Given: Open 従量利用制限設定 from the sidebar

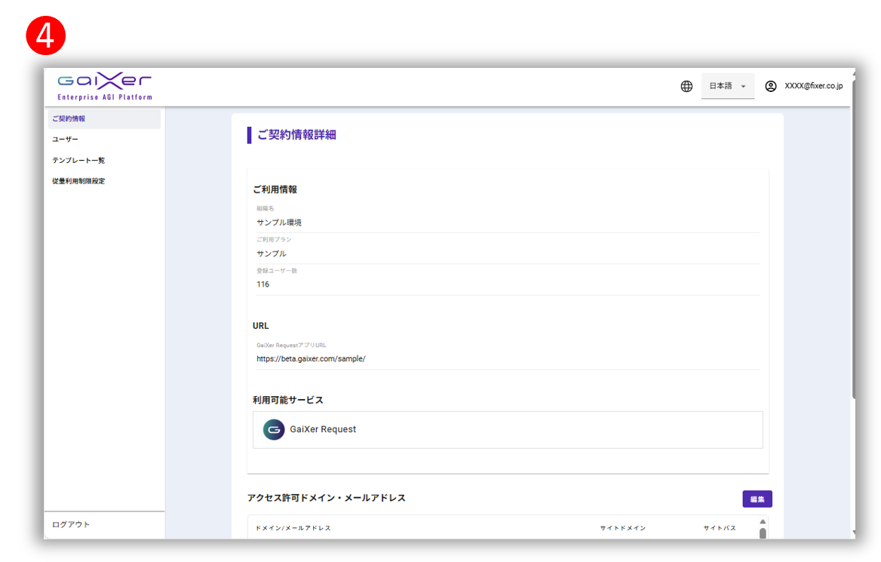Looking at the screenshot, I should tap(78, 181).
